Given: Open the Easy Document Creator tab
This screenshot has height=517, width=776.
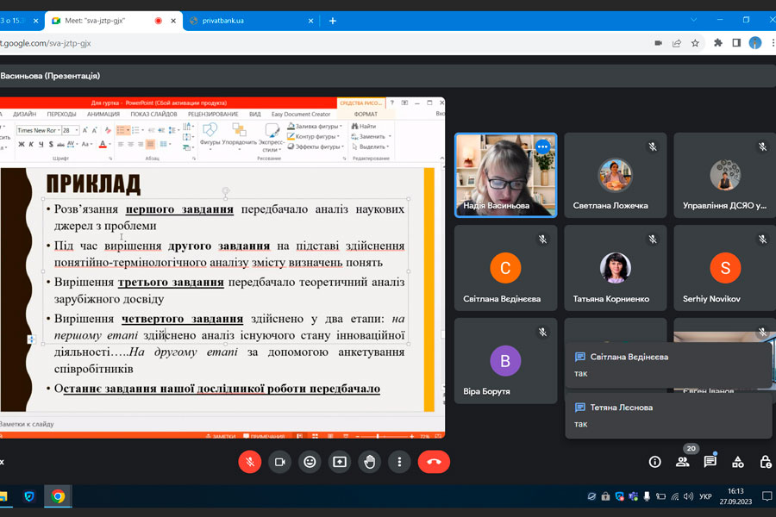Looking at the screenshot, I should click(301, 114).
